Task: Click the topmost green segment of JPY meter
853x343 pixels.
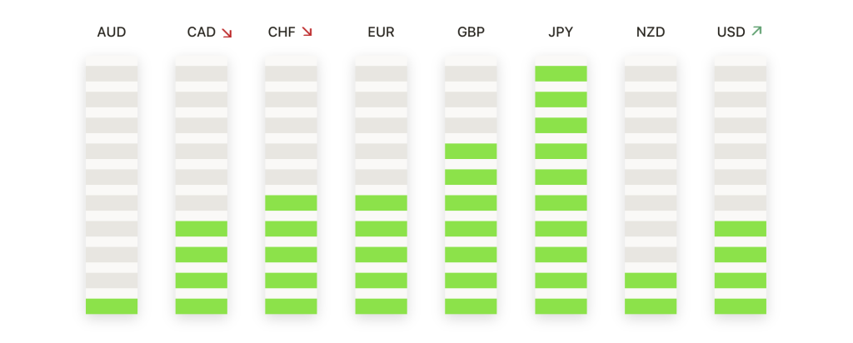Action: [561, 73]
